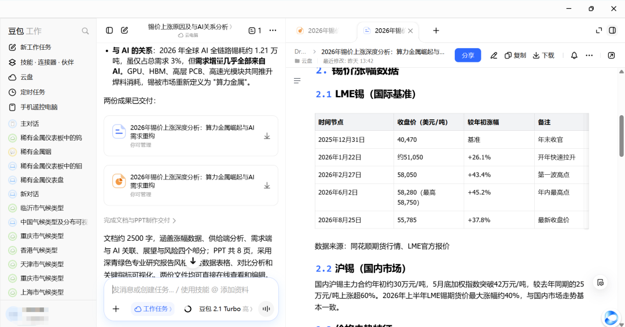Toggle the right side panel layout icon
The height and width of the screenshot is (327, 625).
pyautogui.click(x=613, y=31)
